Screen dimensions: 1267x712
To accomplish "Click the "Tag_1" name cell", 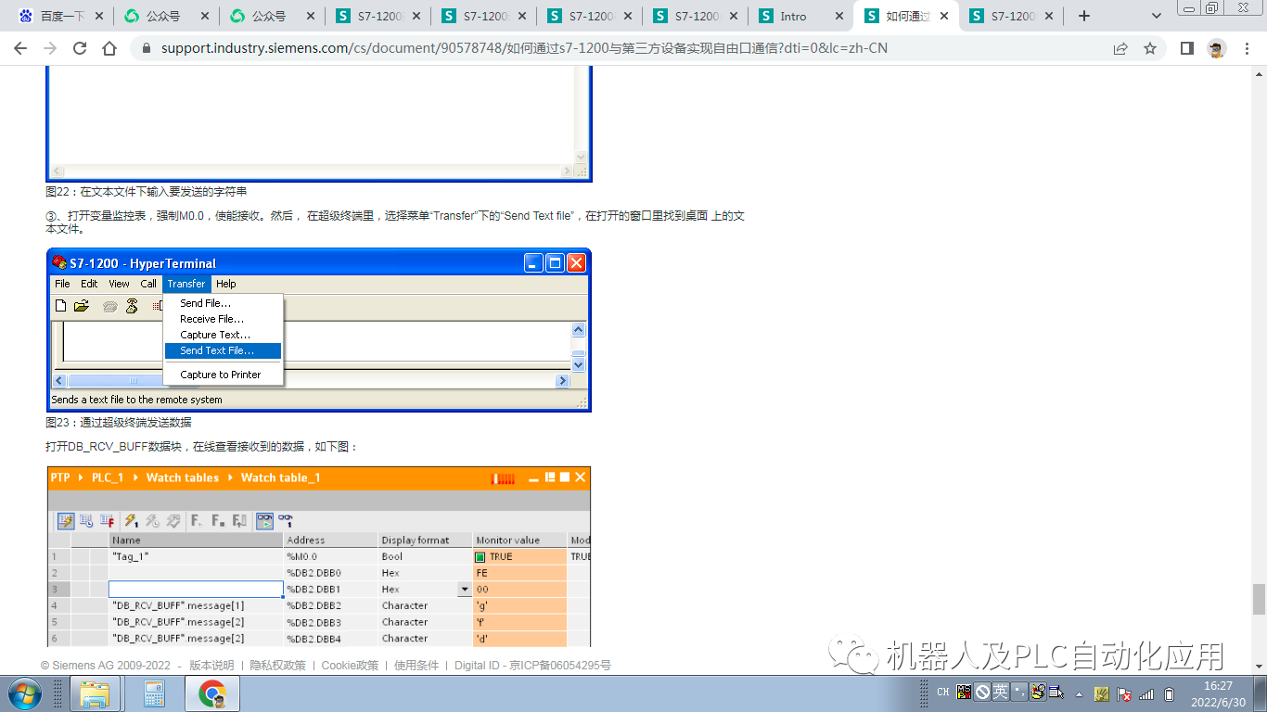I will point(196,556).
